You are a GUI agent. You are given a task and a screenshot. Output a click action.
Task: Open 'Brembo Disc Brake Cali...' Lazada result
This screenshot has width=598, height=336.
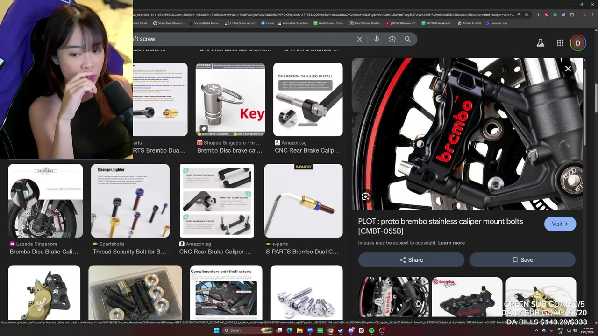(44, 252)
